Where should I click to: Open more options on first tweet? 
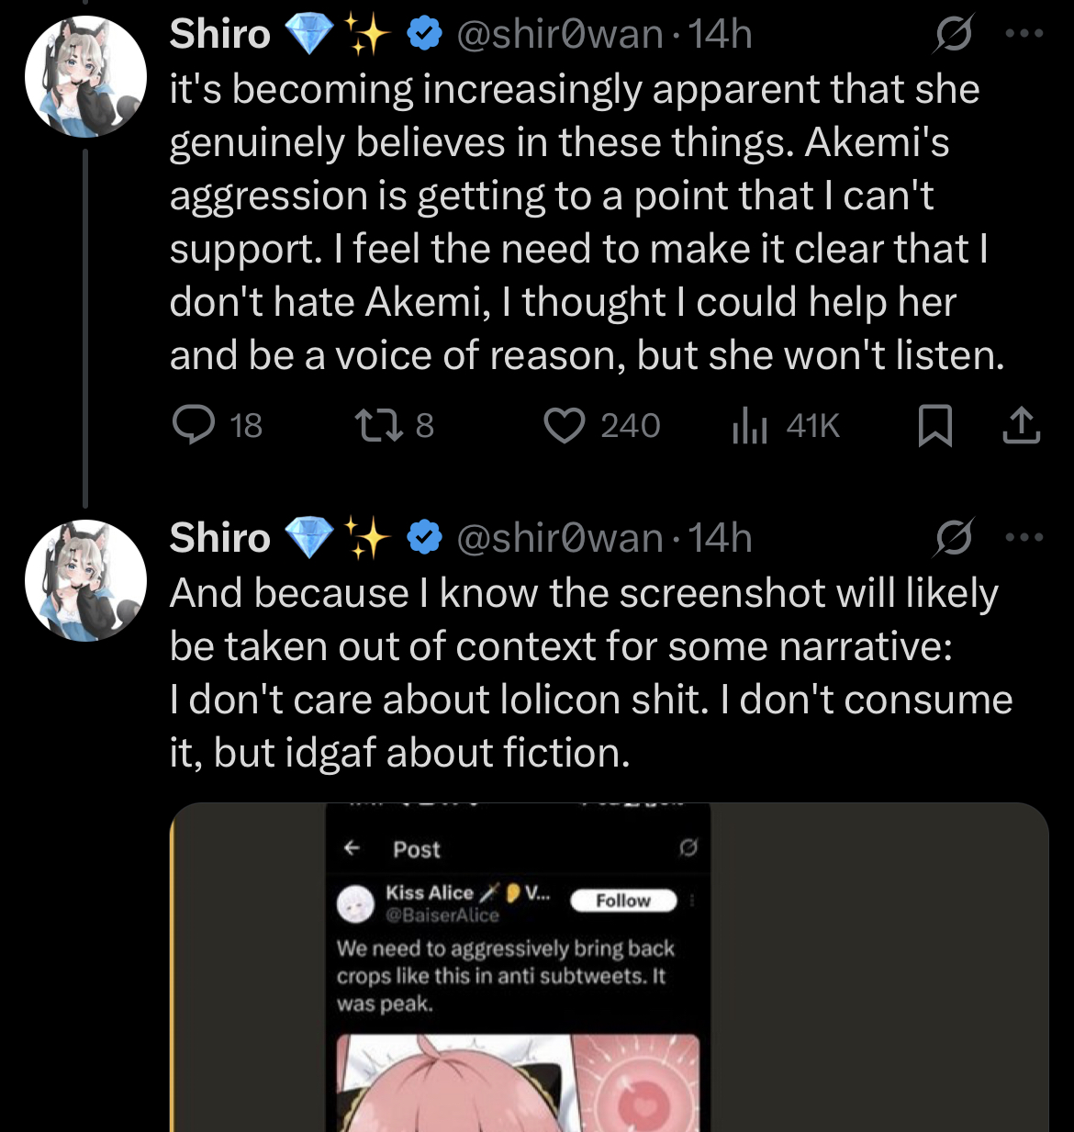1024,34
